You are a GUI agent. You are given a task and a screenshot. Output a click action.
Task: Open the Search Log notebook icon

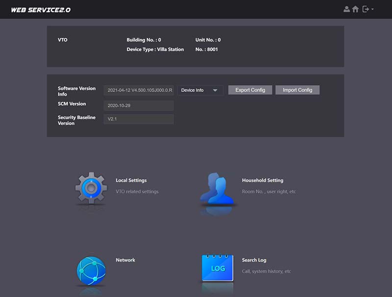[x=218, y=268]
